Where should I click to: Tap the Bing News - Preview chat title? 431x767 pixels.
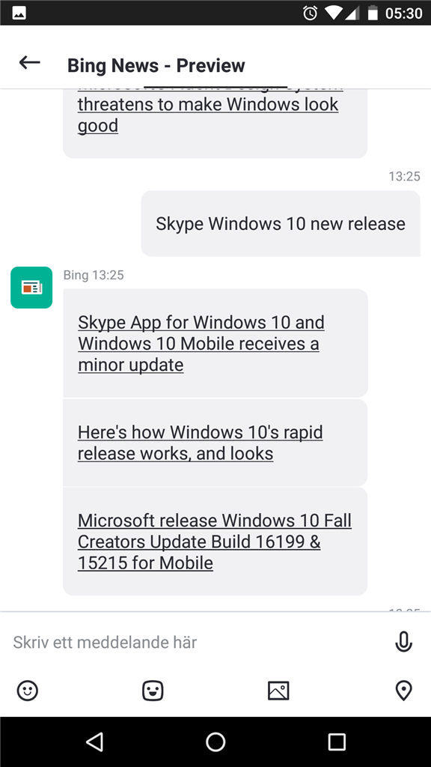156,65
